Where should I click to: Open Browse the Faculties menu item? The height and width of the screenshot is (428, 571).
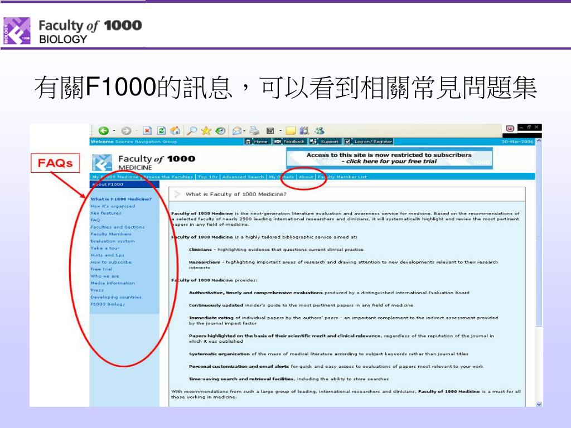(168, 177)
